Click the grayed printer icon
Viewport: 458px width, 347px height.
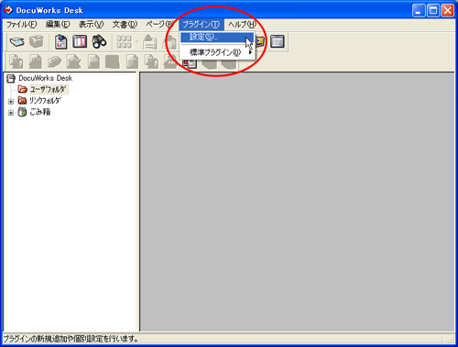(x=149, y=41)
